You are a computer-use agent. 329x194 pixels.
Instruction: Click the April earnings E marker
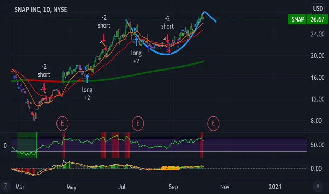62,123
